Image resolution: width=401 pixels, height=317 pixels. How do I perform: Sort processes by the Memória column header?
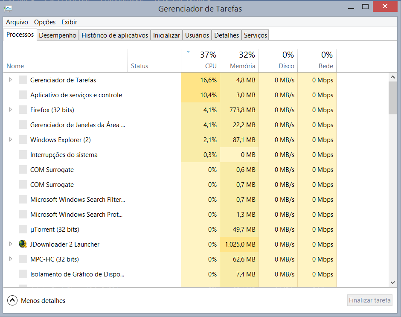[239, 61]
